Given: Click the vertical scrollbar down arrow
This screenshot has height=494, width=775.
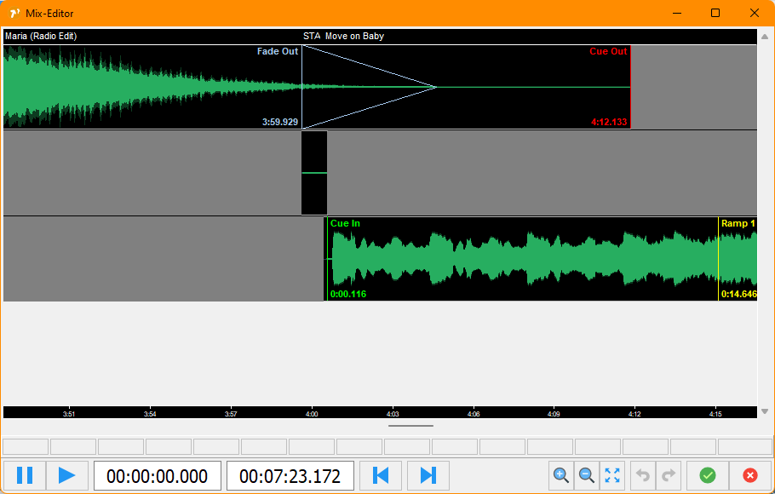Looking at the screenshot, I should pos(765,411).
